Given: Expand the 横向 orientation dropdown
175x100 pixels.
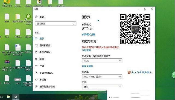Looking at the screenshot, I should (102, 87).
